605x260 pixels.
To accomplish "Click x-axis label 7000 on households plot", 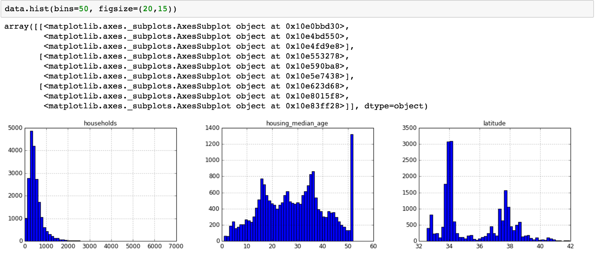I will point(176,246).
